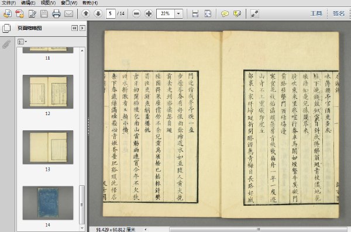The image size is (351, 232).
Task: Click the left page of the book scan
Action: tap(163, 124)
